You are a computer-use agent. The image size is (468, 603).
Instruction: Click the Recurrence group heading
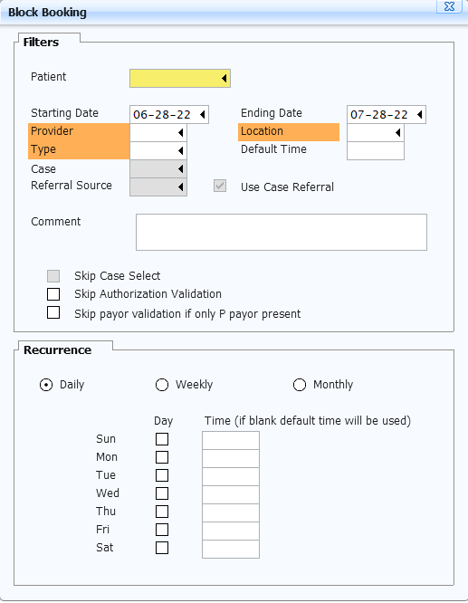coord(58,350)
